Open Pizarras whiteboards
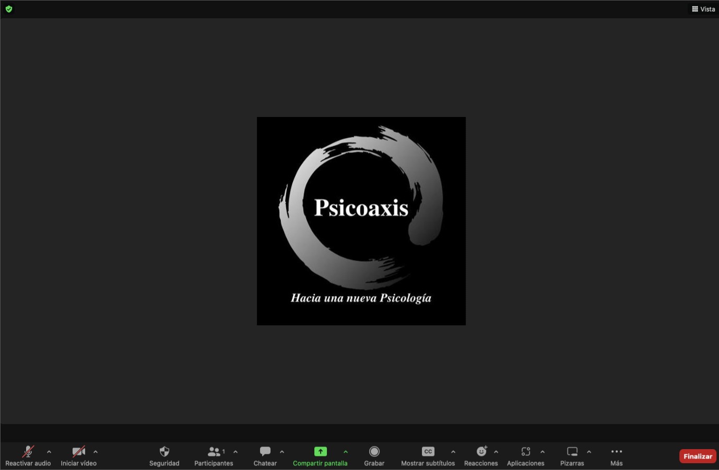This screenshot has height=470, width=719. point(572,455)
